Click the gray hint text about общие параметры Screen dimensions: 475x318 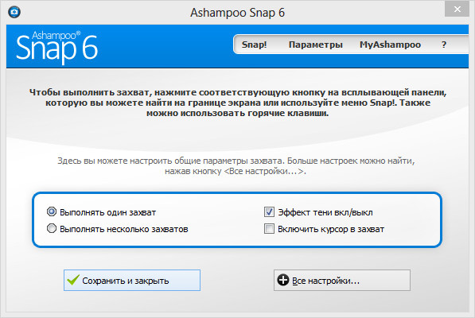point(236,166)
